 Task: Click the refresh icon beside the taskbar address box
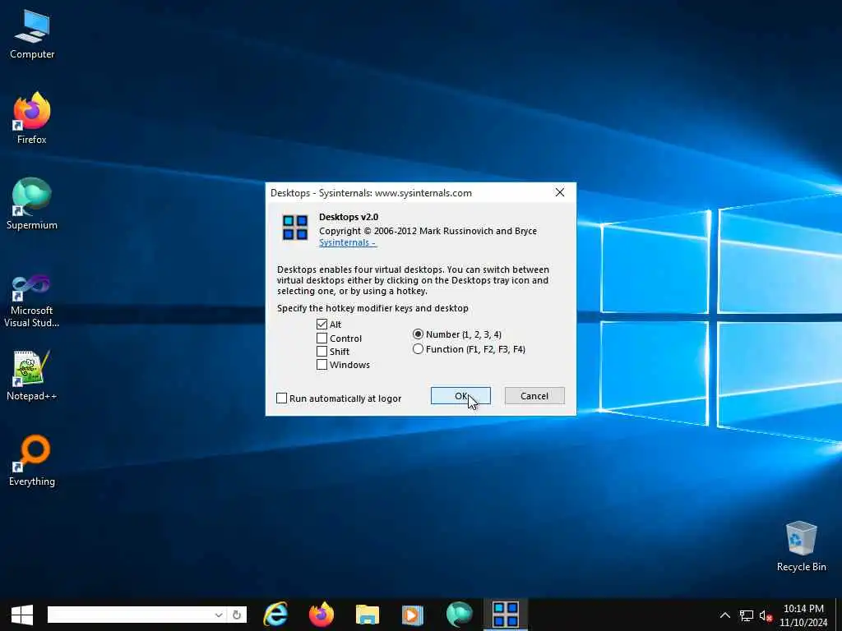[237, 615]
